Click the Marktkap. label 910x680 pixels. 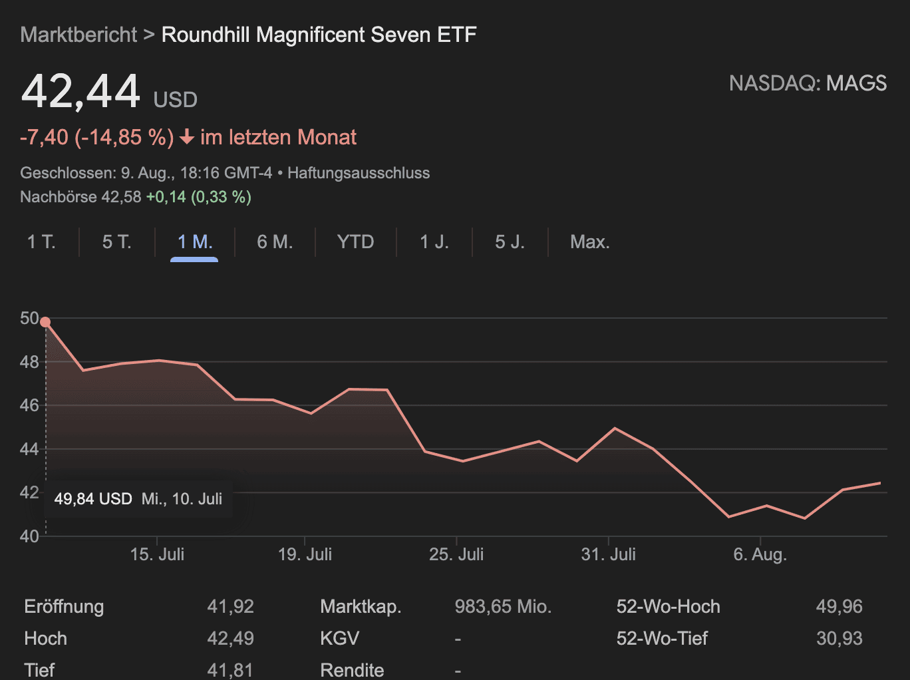click(361, 607)
